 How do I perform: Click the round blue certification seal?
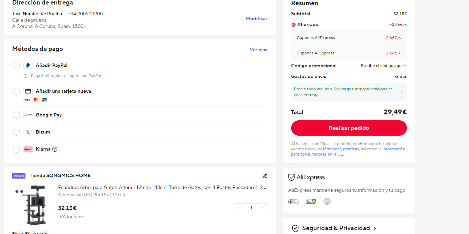[327, 202]
